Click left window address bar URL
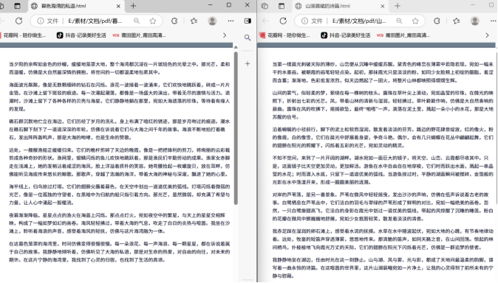498x283 pixels. click(95, 21)
